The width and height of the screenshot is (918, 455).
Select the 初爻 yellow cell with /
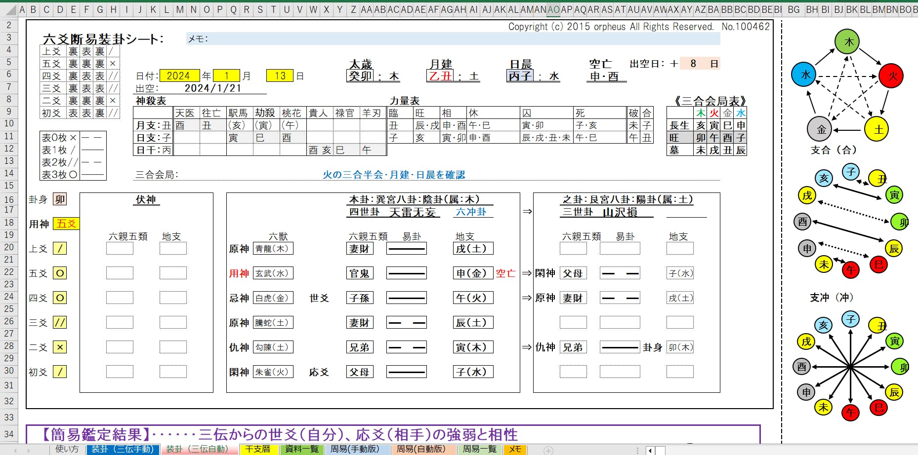(x=60, y=372)
